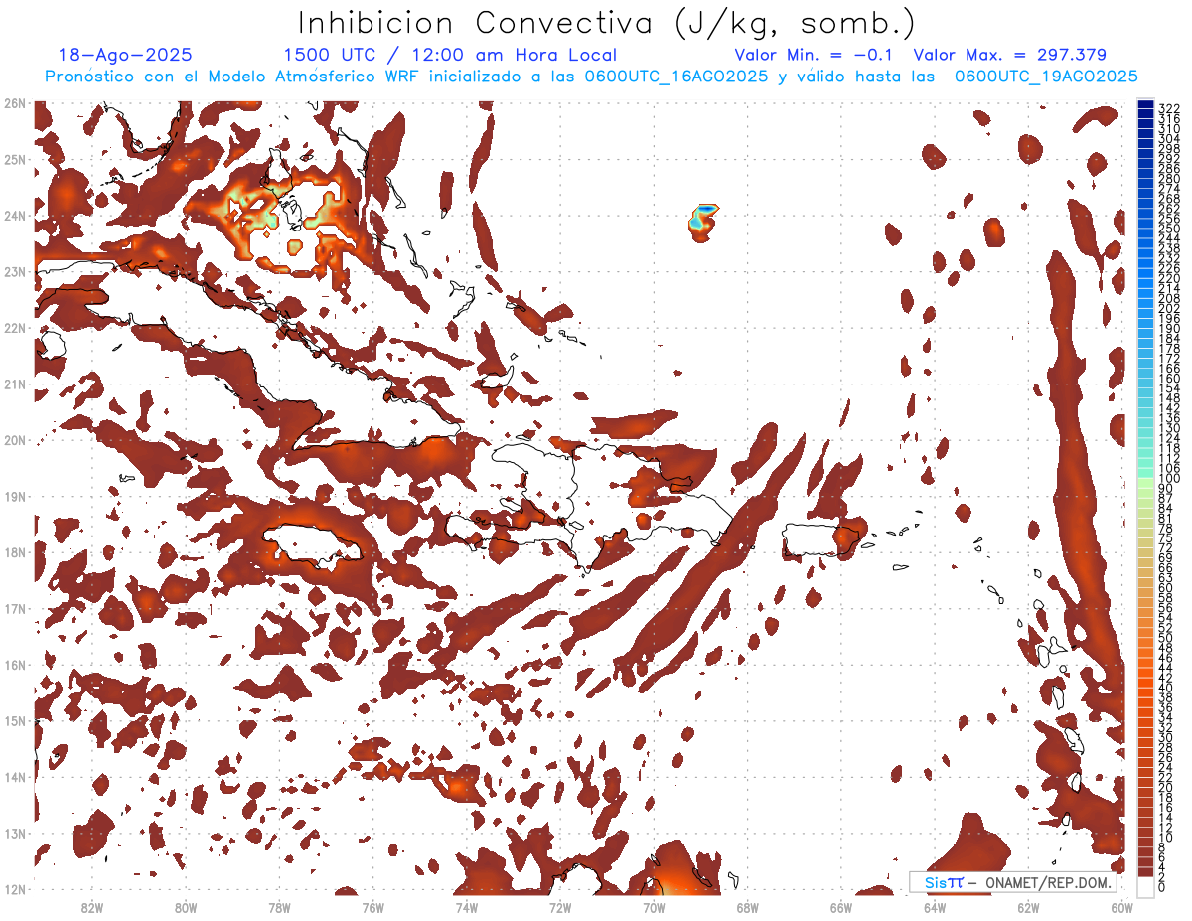Click the 21N latitude label
Screen dimensions: 1192x921
(x=15, y=384)
